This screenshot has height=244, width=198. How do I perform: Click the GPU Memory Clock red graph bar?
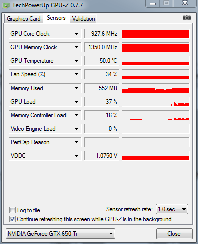[x=156, y=47]
